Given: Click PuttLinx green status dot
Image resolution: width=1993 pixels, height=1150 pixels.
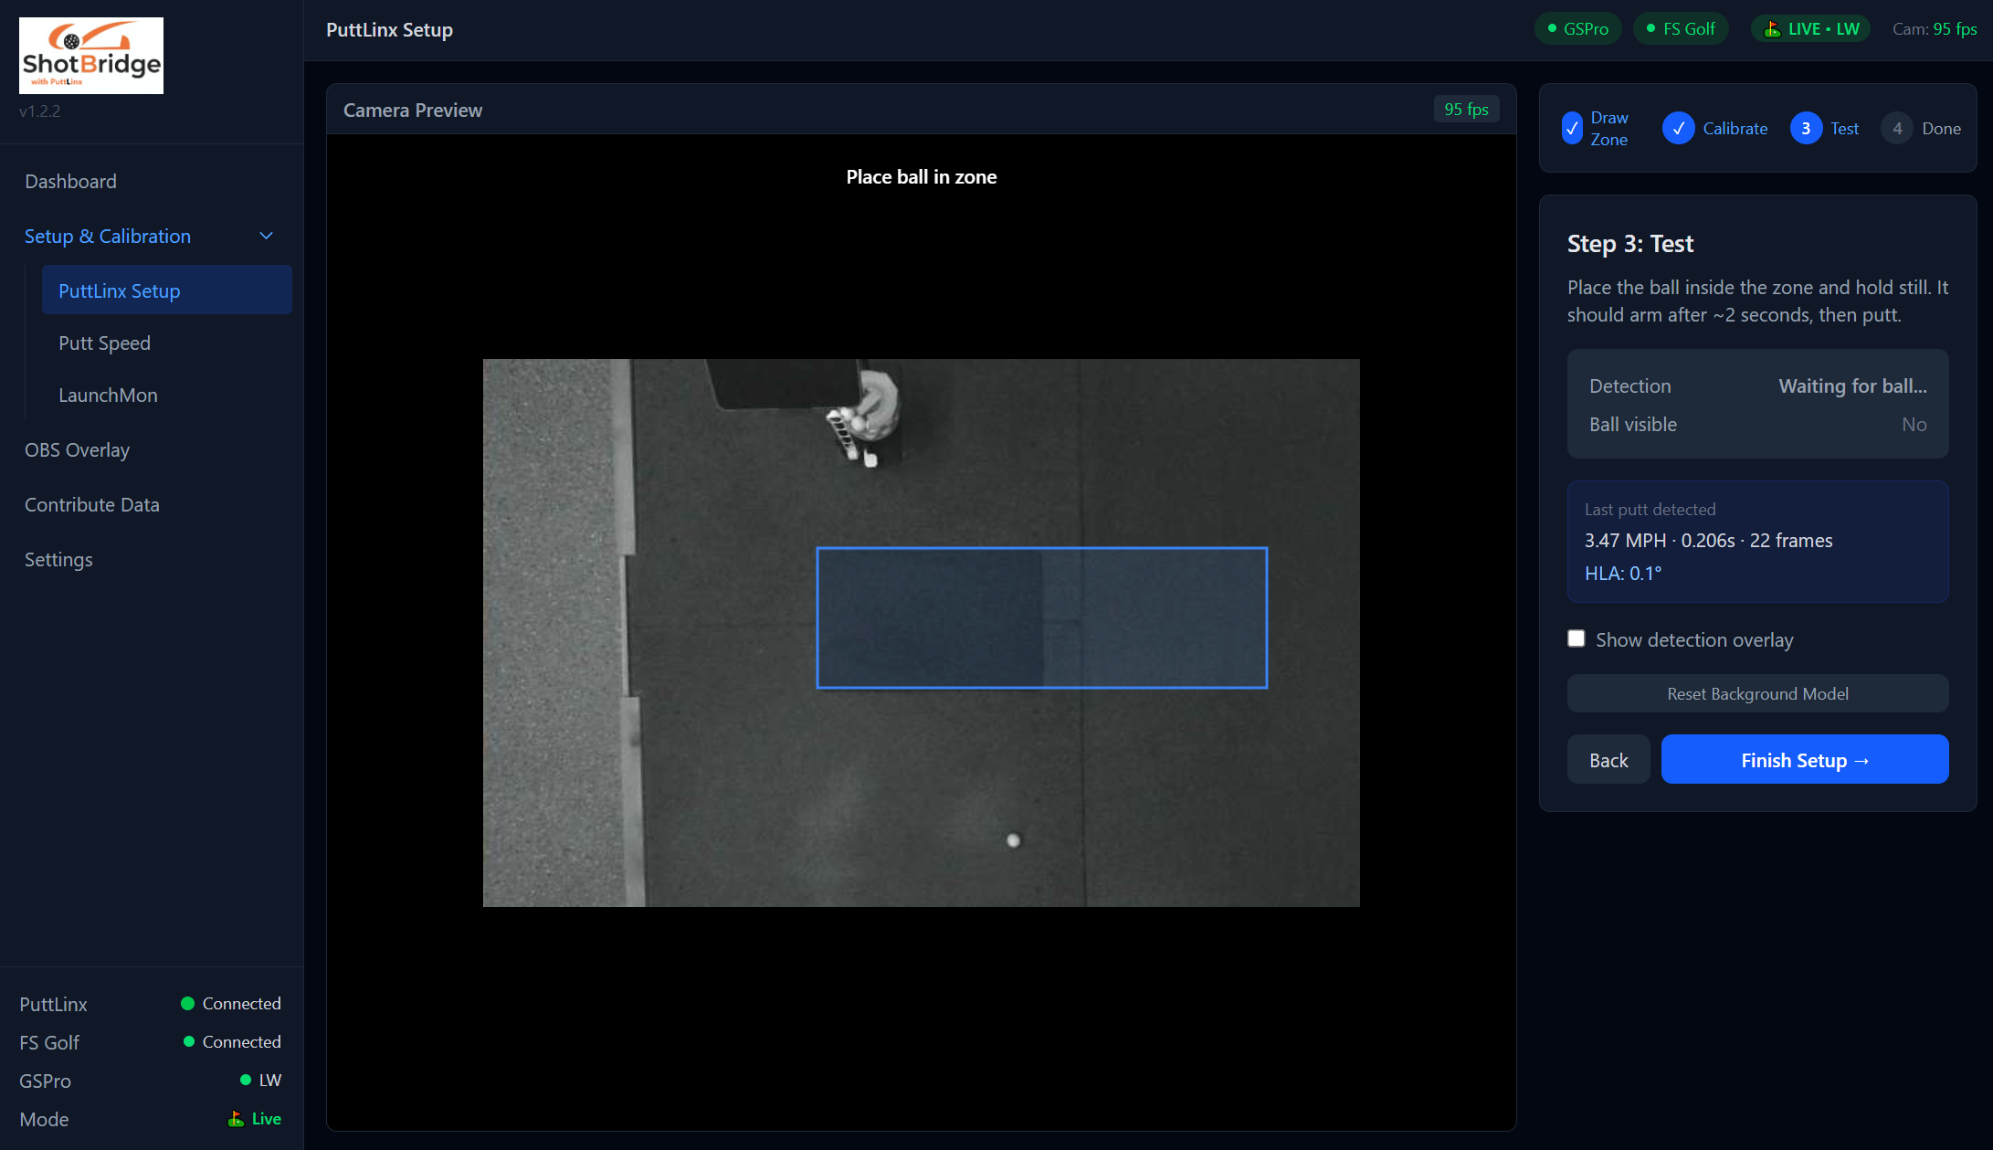Looking at the screenshot, I should pos(187,1003).
